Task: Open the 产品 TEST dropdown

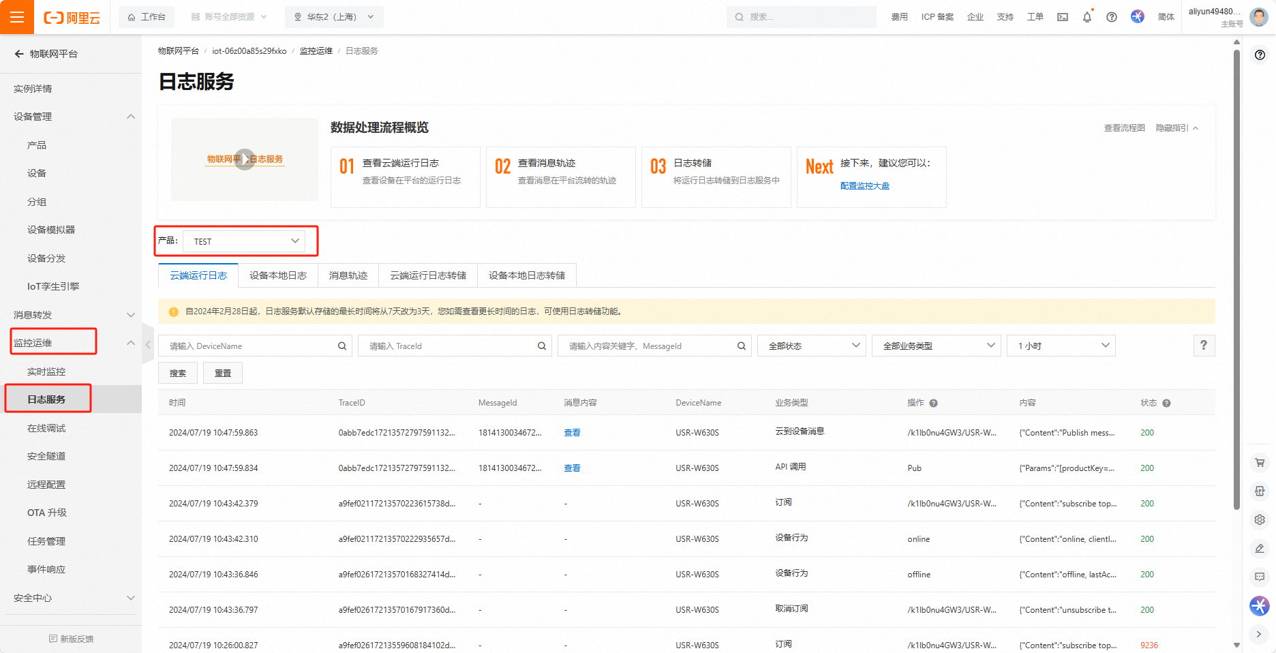Action: [x=244, y=241]
